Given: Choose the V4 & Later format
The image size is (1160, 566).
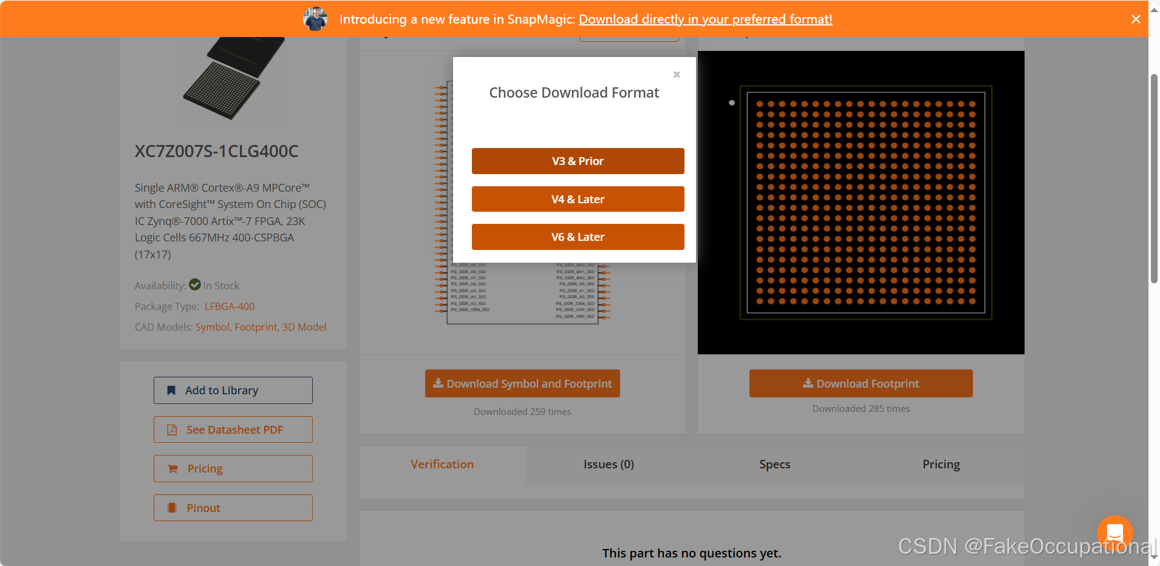Looking at the screenshot, I should pyautogui.click(x=578, y=199).
